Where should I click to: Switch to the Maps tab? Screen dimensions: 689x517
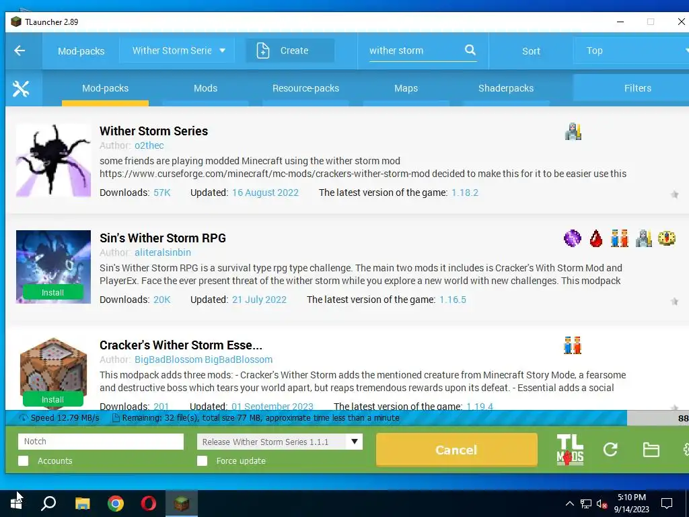pos(406,88)
